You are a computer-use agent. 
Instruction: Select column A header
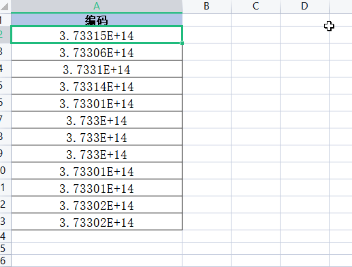pyautogui.click(x=97, y=6)
